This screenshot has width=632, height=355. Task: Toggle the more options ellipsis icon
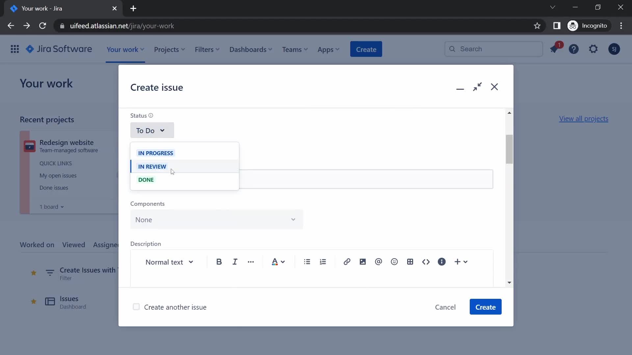click(251, 262)
